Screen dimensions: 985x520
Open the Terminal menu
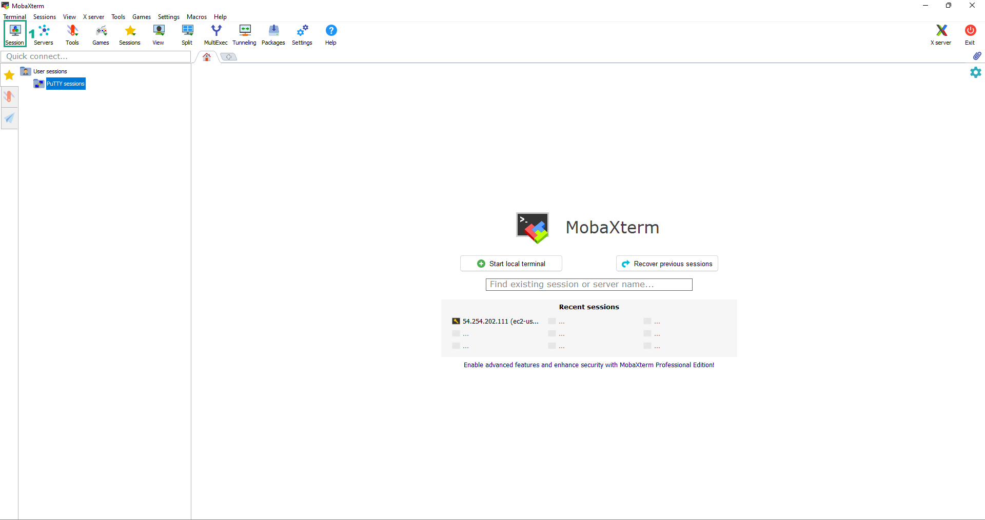pyautogui.click(x=14, y=17)
